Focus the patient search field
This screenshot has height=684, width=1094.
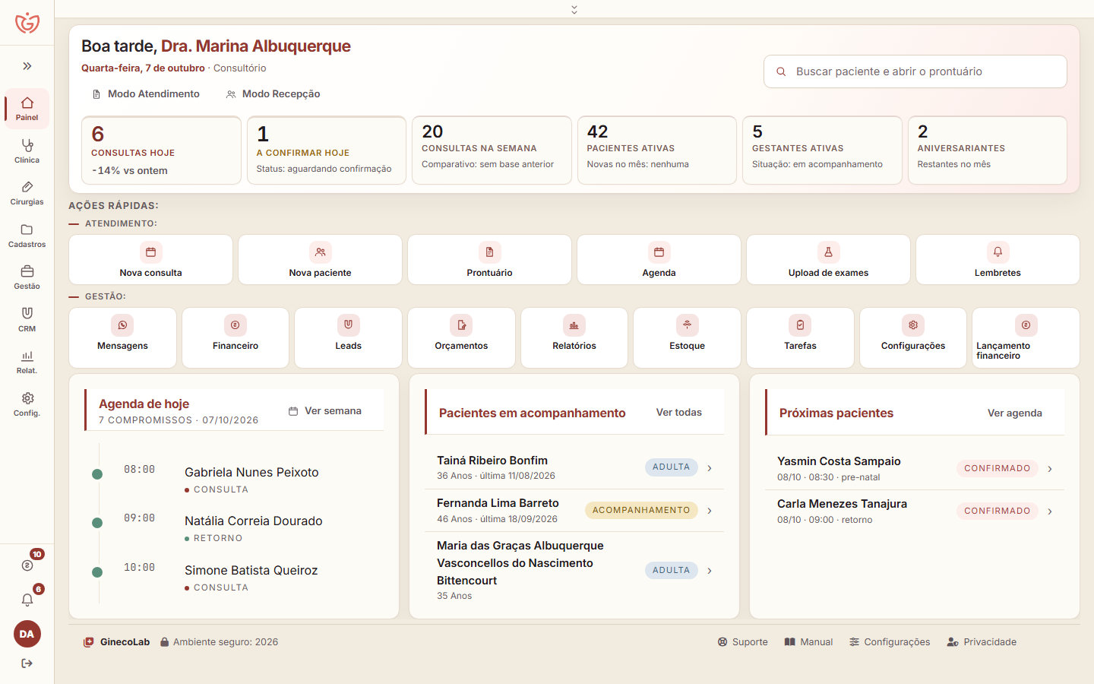[x=915, y=71]
